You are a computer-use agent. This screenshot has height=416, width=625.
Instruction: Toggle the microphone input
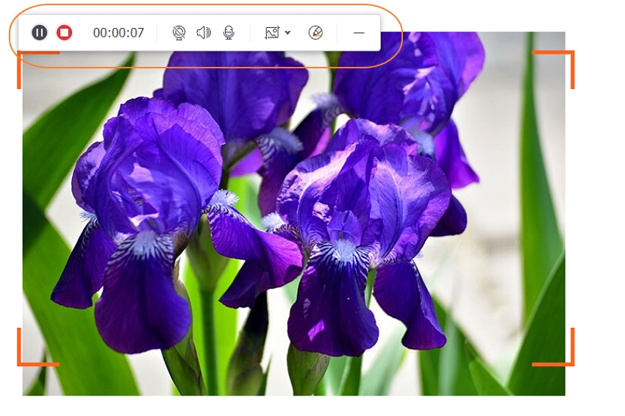[229, 32]
